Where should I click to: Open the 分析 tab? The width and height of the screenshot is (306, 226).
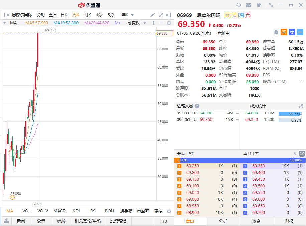click(223, 221)
